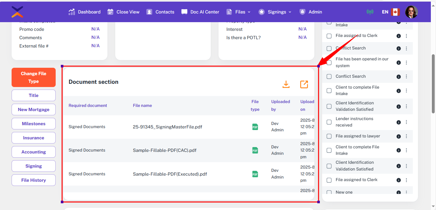This screenshot has width=436, height=210.
Task: Open three-dot menu for File assigned to lawyer
Action: click(x=406, y=136)
